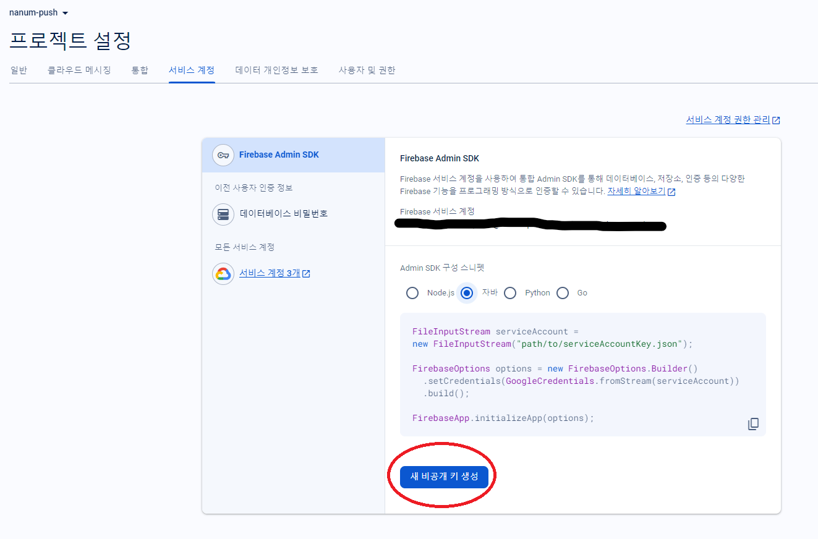818x539 pixels.
Task: Click the external-link icon after 서비스 계정 3개
Action: coord(306,274)
